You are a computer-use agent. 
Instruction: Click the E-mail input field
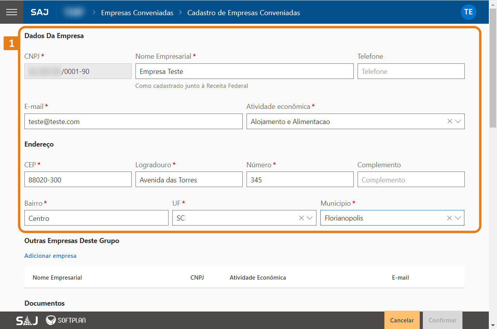(x=133, y=121)
